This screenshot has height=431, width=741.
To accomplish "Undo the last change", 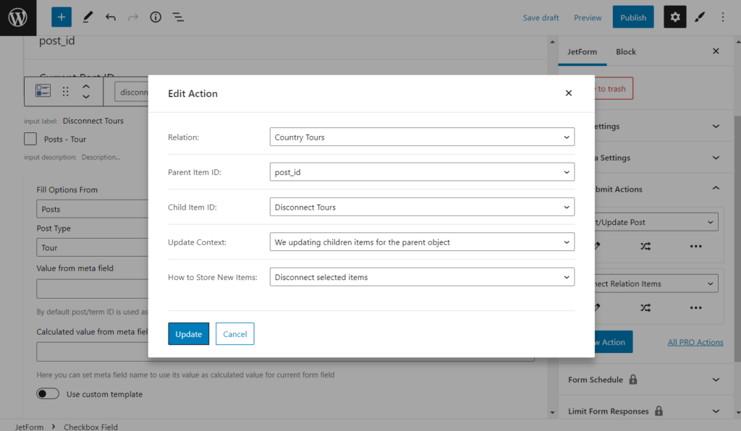I will 111,17.
